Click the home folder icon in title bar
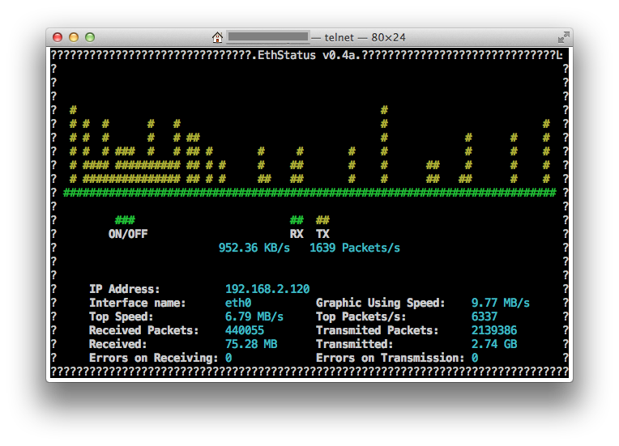Screen dimensions: 619x446 [x=217, y=37]
